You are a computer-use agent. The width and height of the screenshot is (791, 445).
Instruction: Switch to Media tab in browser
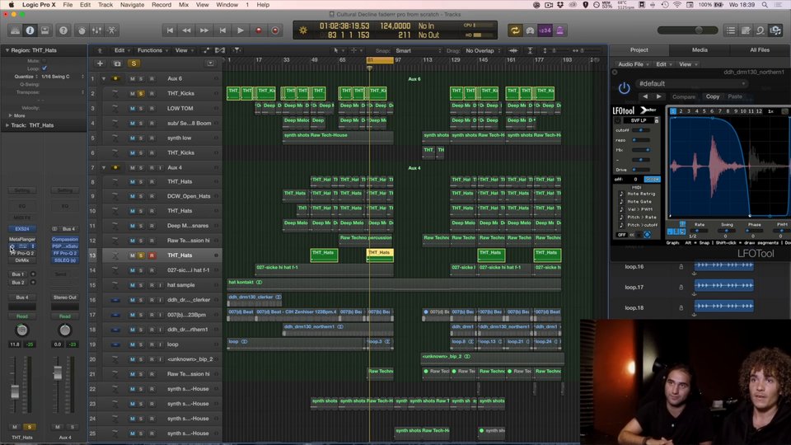tap(700, 50)
